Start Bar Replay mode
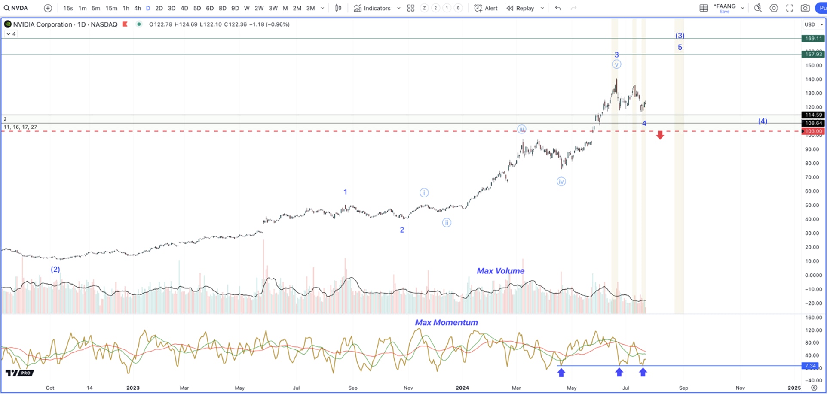827x394 pixels. 520,8
